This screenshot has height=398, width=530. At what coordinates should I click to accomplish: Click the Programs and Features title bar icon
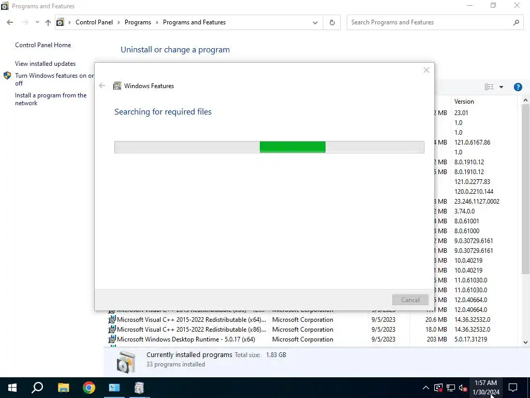click(x=5, y=6)
